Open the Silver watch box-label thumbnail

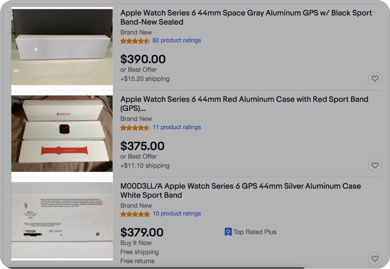(x=62, y=221)
